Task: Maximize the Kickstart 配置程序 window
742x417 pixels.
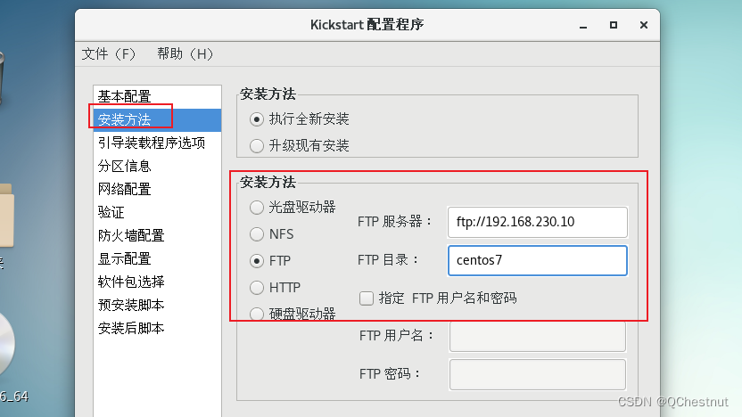Action: click(x=614, y=25)
